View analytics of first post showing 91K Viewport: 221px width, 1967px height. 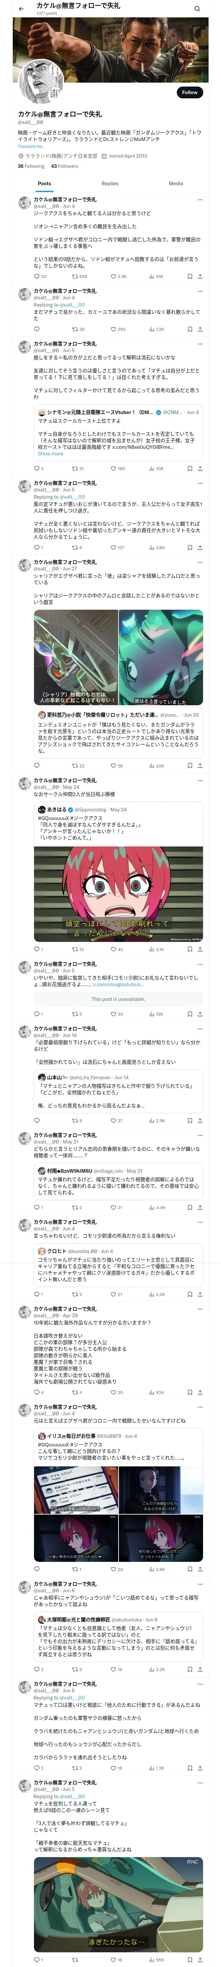(x=156, y=276)
